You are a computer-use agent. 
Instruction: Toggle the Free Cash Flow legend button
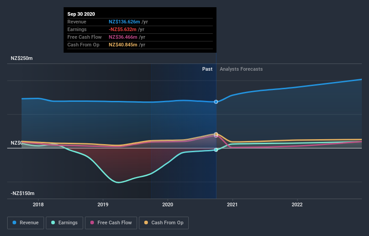tap(111, 223)
